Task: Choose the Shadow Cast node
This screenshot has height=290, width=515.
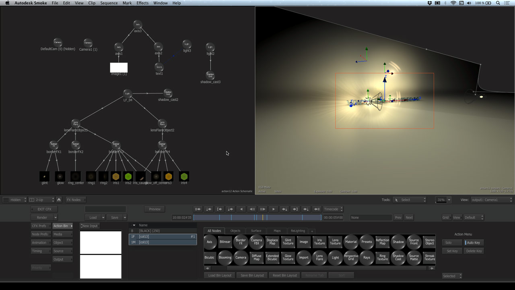Action: pos(398,257)
